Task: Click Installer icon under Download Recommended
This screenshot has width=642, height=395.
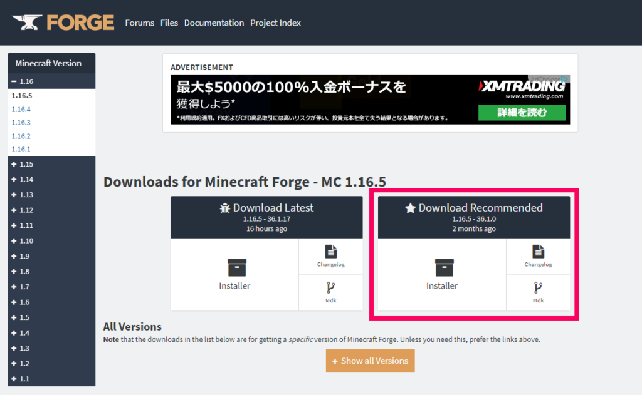Action: tap(445, 268)
